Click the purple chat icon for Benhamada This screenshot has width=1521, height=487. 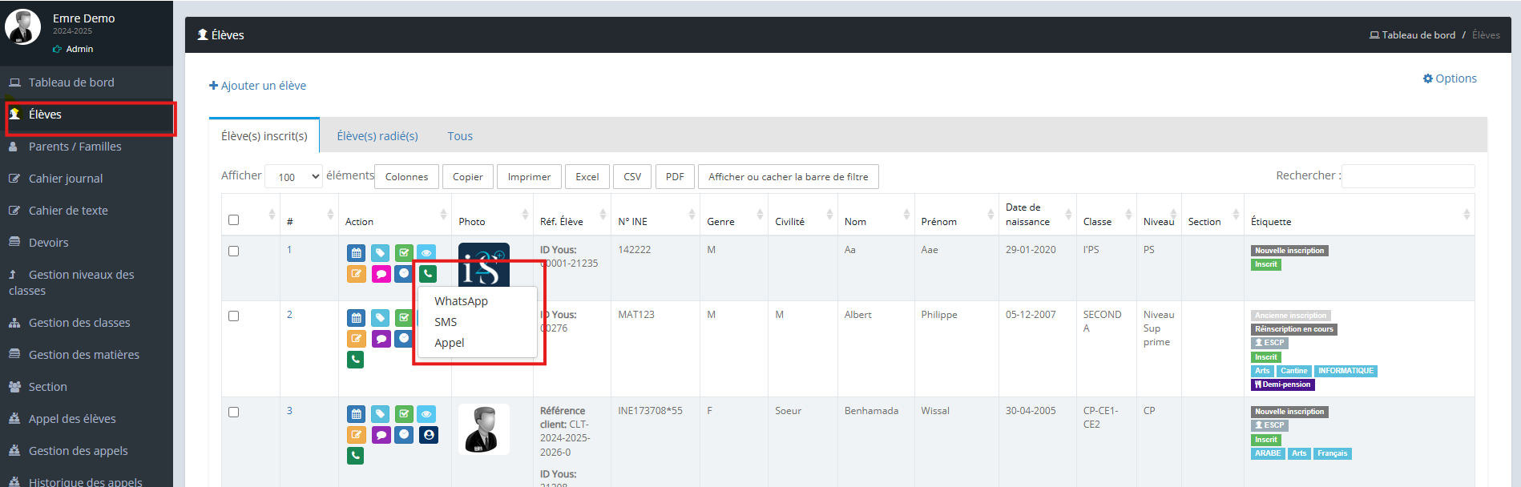coord(381,435)
